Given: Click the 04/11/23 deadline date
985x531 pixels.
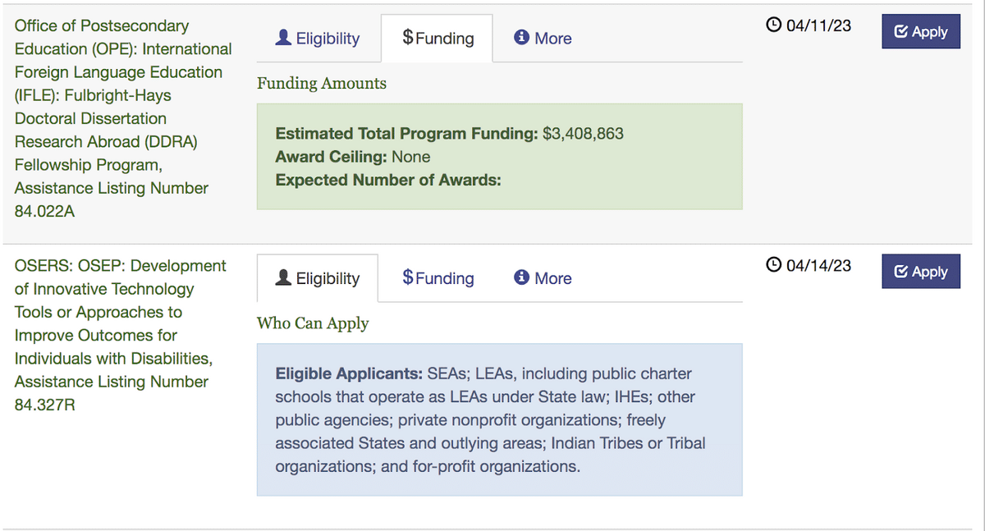Looking at the screenshot, I should pyautogui.click(x=818, y=25).
